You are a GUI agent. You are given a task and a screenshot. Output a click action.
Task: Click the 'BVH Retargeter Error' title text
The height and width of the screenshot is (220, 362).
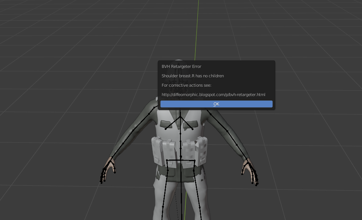pos(181,66)
